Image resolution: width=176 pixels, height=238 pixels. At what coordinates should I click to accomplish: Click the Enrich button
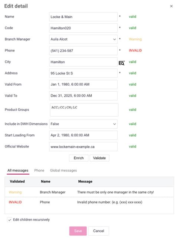tap(79, 158)
